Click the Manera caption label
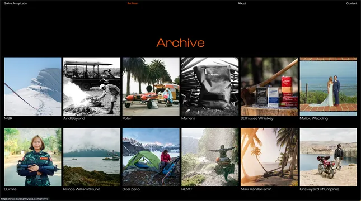 [x=188, y=118]
